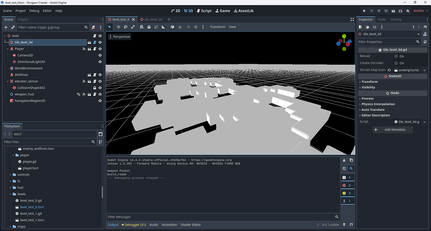Viewport: 431px width, 231px height.
Task: Click the copy output icon
Action: (x=351, y=160)
